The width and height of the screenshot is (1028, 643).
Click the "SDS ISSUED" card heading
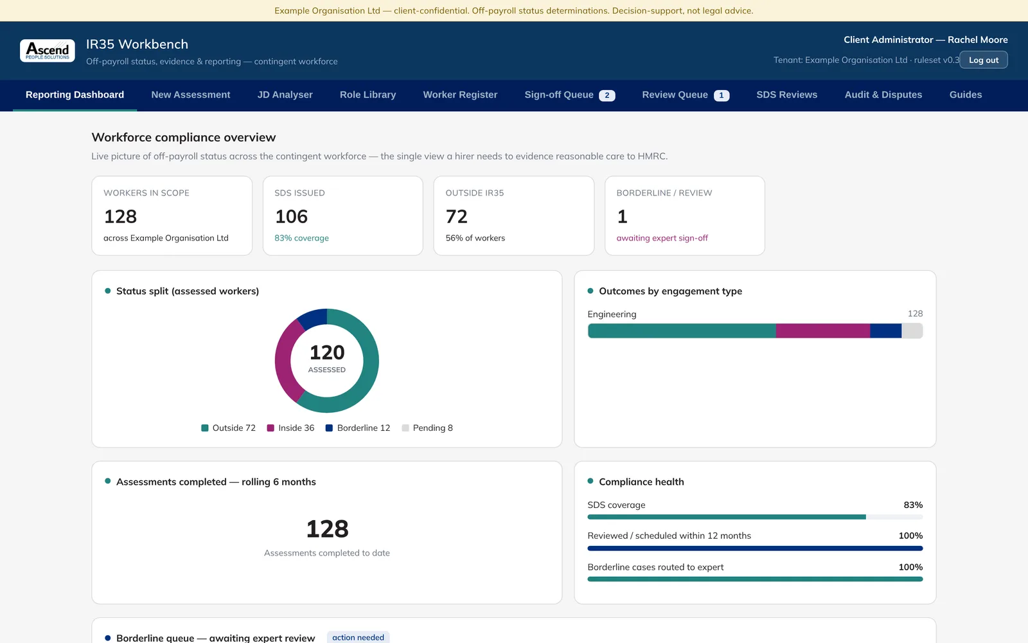click(299, 193)
